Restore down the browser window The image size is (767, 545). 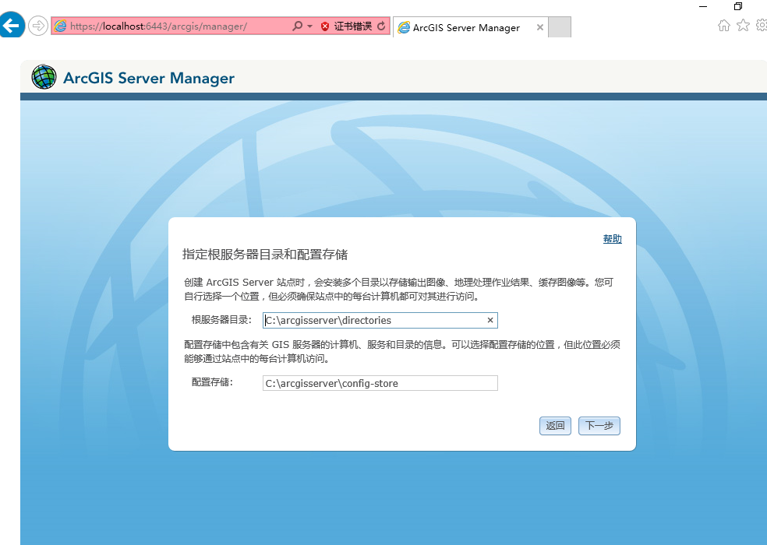coord(738,6)
